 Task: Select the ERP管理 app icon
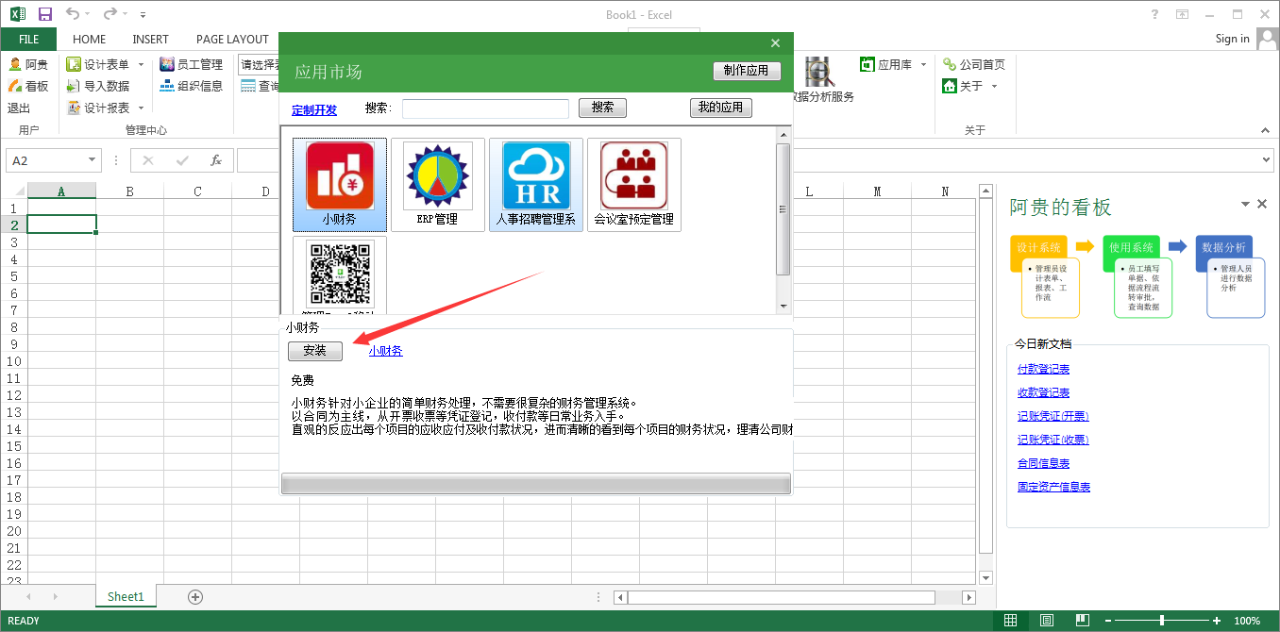click(x=438, y=185)
